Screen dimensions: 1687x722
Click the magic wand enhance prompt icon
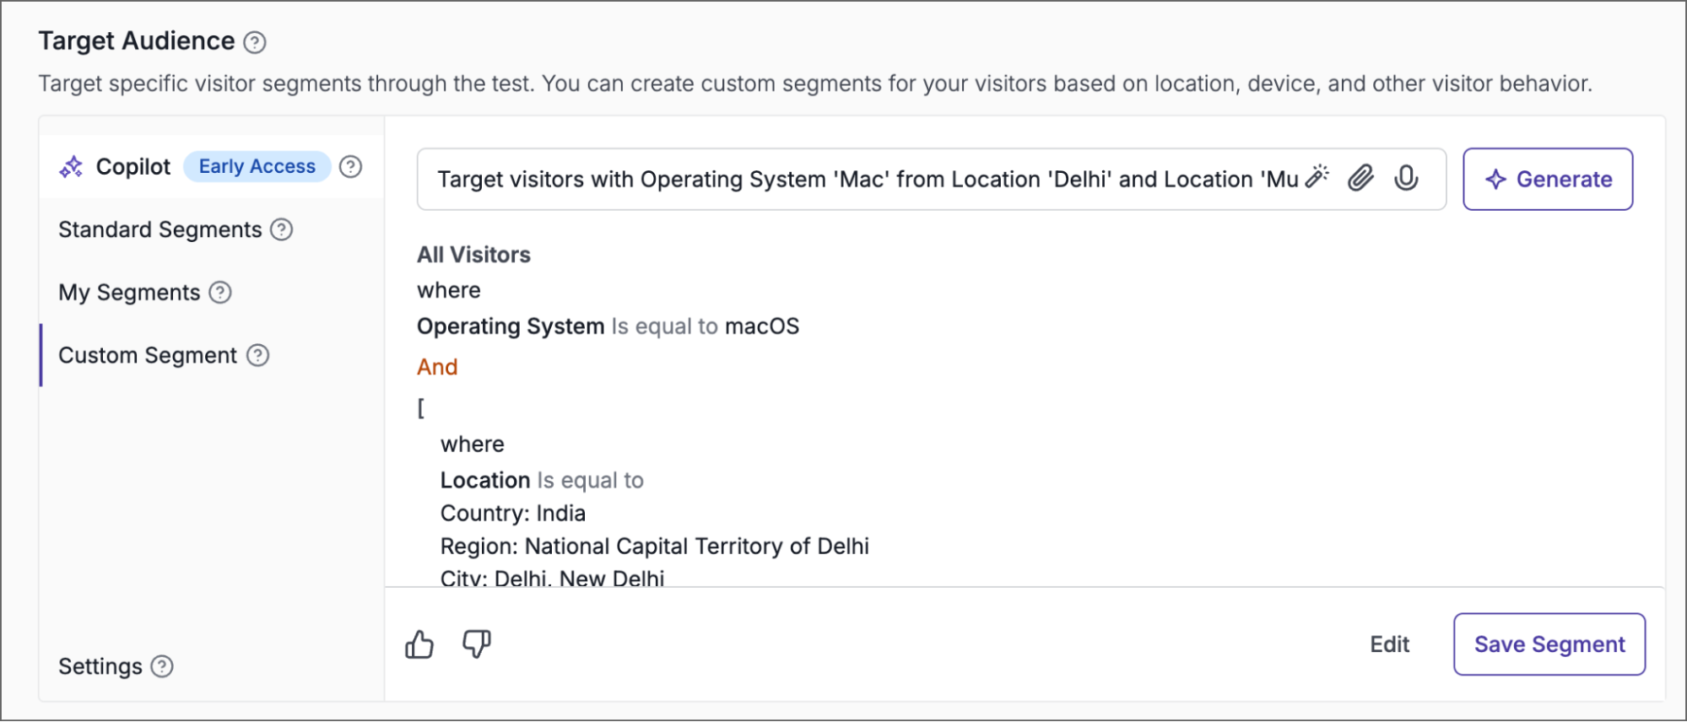click(1317, 176)
